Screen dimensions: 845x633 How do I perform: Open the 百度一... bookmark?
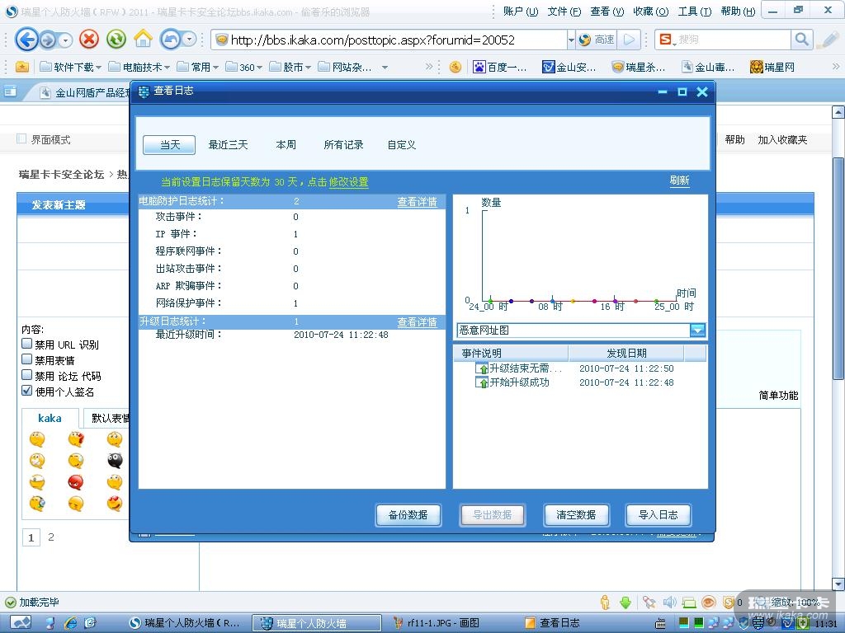tap(499, 67)
